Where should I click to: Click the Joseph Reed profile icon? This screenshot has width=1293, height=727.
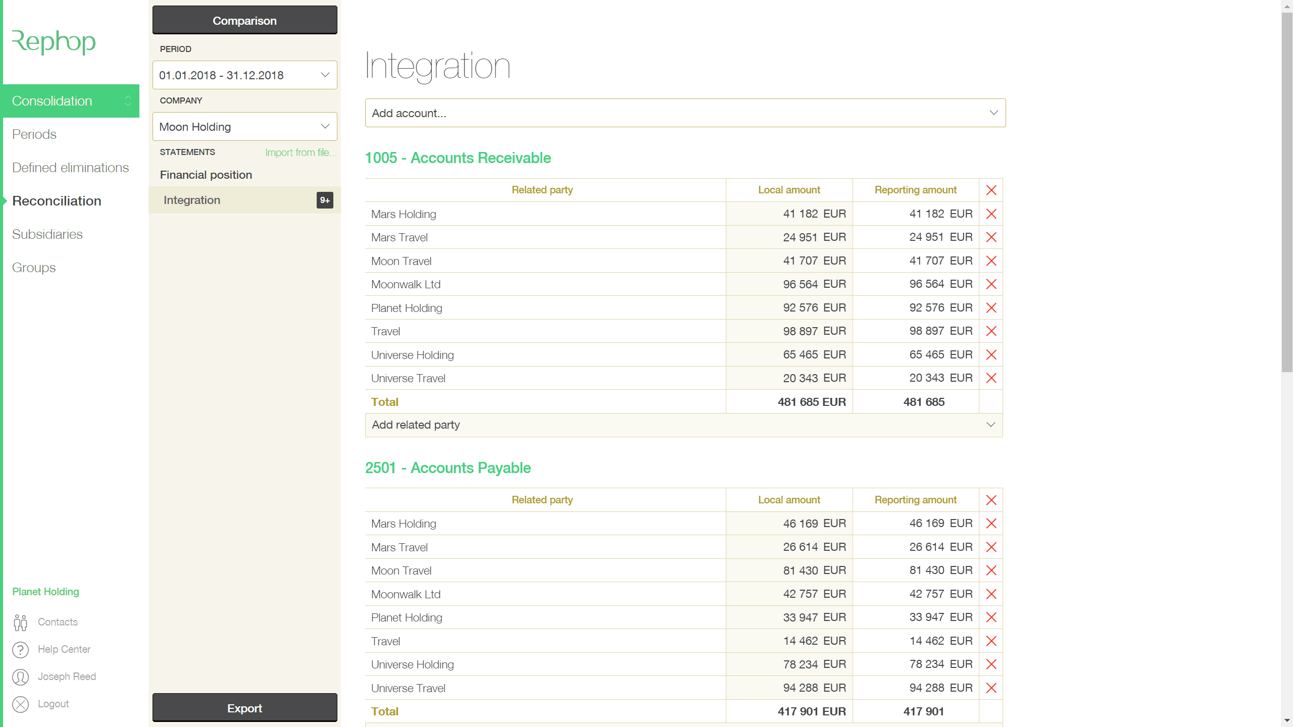pos(20,677)
